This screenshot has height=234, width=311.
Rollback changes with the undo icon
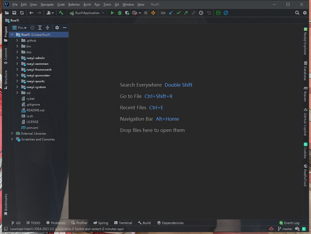click(x=209, y=13)
